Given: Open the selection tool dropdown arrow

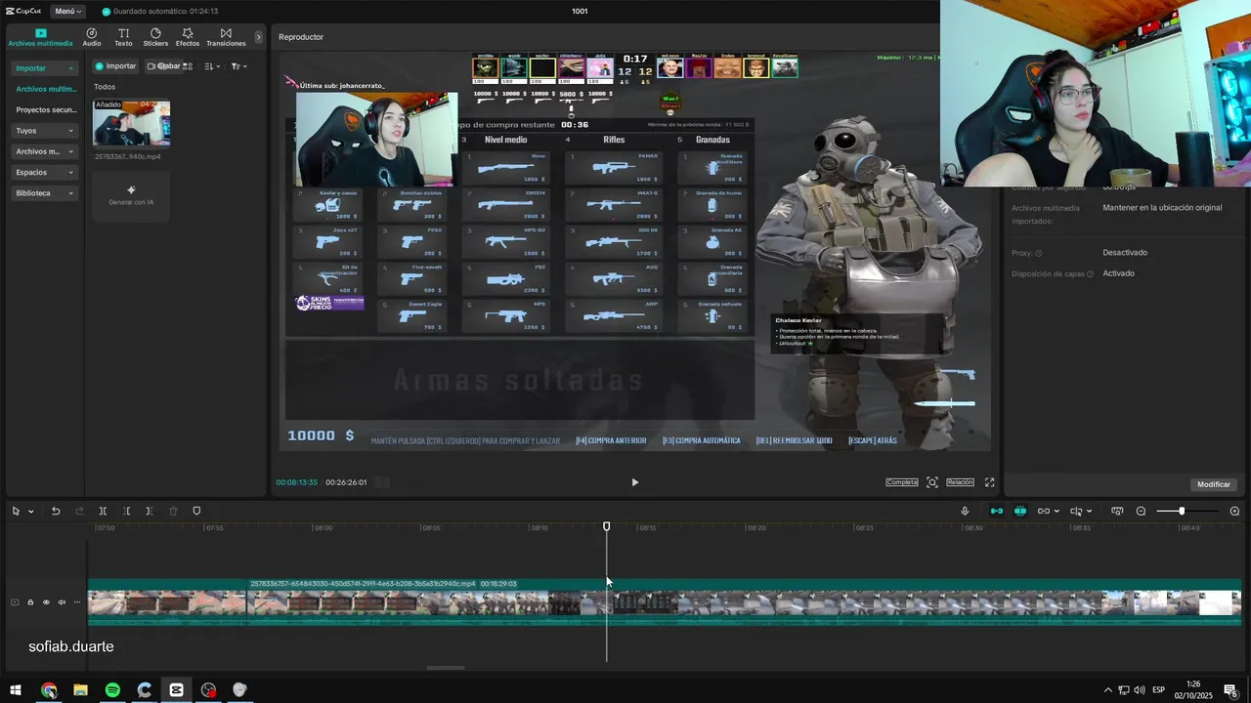Looking at the screenshot, I should pos(31,512).
